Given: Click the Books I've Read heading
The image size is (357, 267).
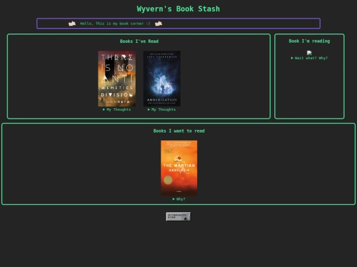Looking at the screenshot, I should coord(139,42).
